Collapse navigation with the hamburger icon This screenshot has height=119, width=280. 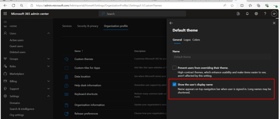[x=5, y=22]
